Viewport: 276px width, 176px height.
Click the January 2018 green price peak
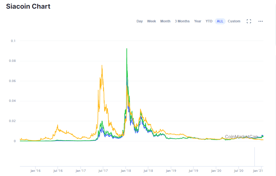coord(127,49)
